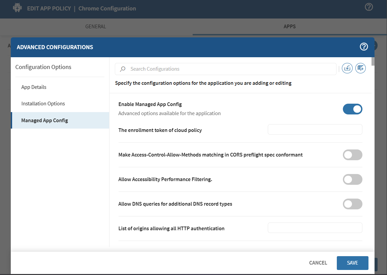The width and height of the screenshot is (387, 275).
Task: Disable the Enable Managed App Config toggle
Action: pyautogui.click(x=353, y=109)
